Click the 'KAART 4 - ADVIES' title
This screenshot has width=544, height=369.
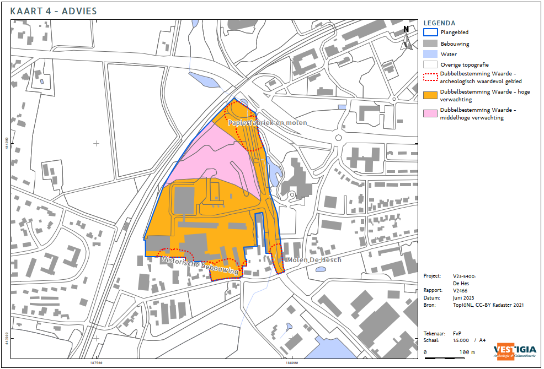click(x=54, y=10)
